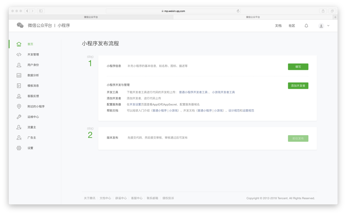Click the green 填写 button
The width and height of the screenshot is (346, 214).
click(298, 66)
